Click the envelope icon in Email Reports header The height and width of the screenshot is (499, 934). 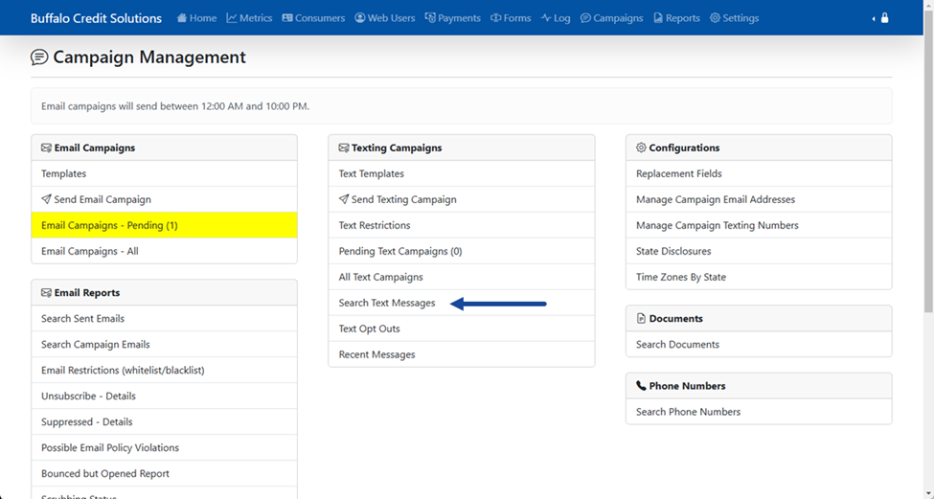pyautogui.click(x=46, y=292)
